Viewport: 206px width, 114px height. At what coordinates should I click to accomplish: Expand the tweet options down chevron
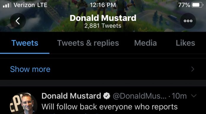(194, 96)
